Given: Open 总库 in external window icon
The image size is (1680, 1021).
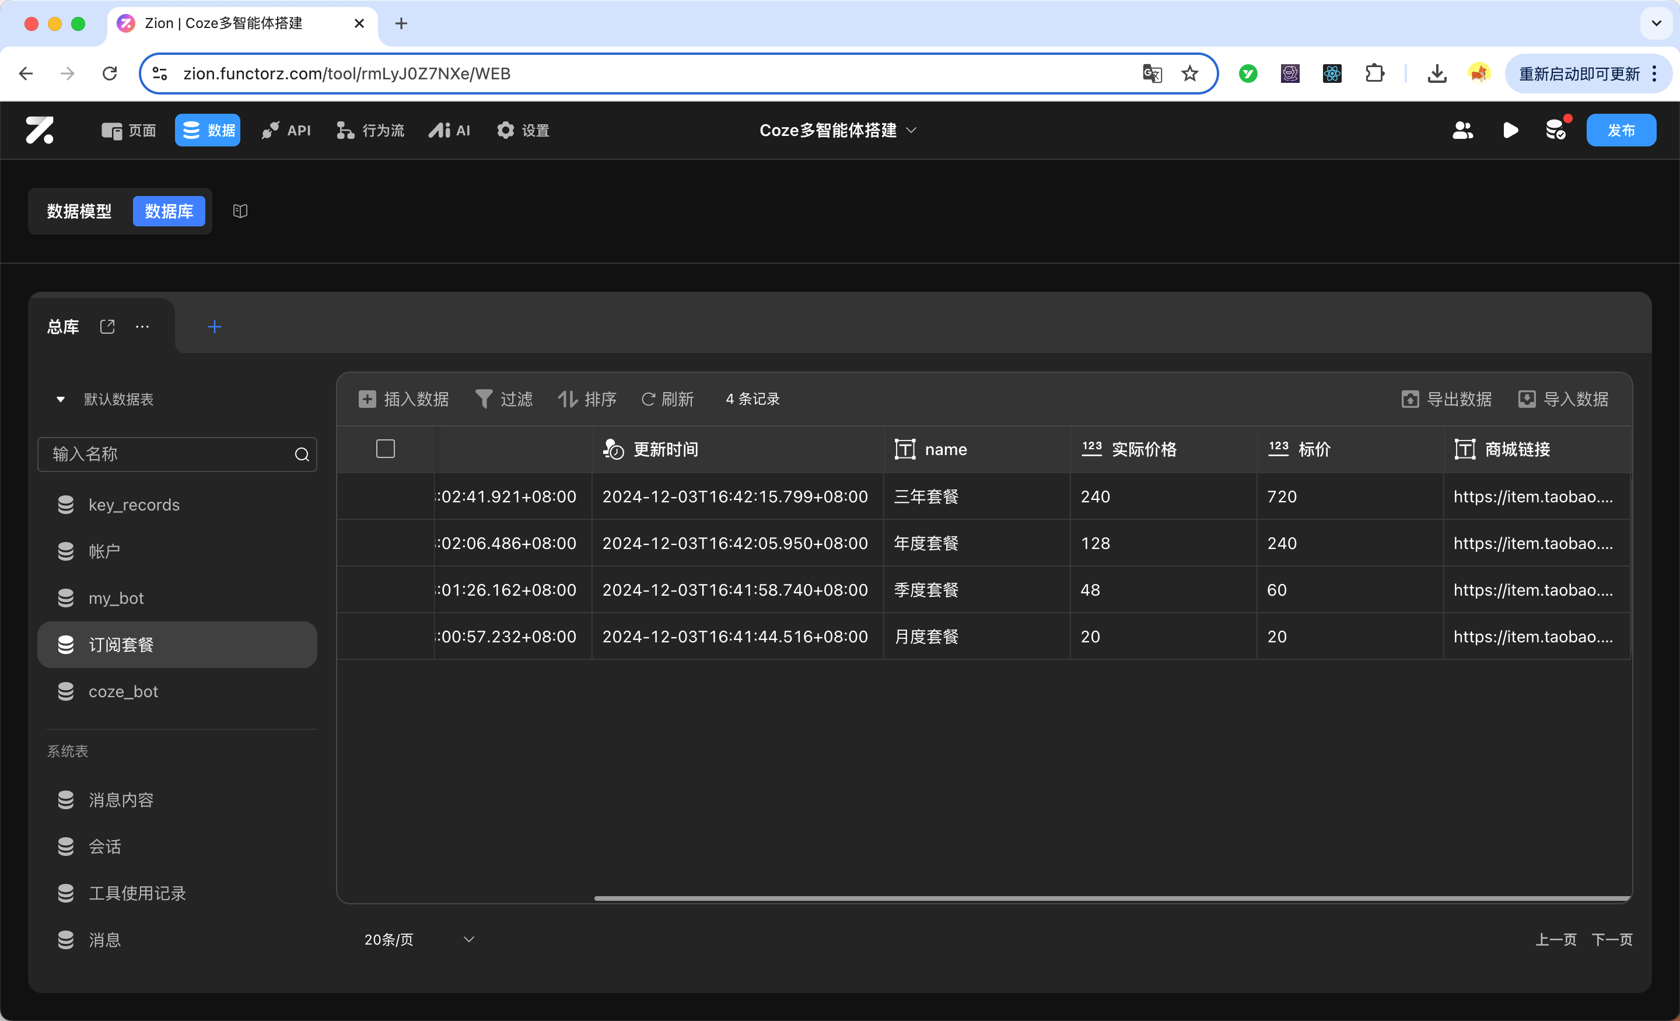Looking at the screenshot, I should point(107,327).
